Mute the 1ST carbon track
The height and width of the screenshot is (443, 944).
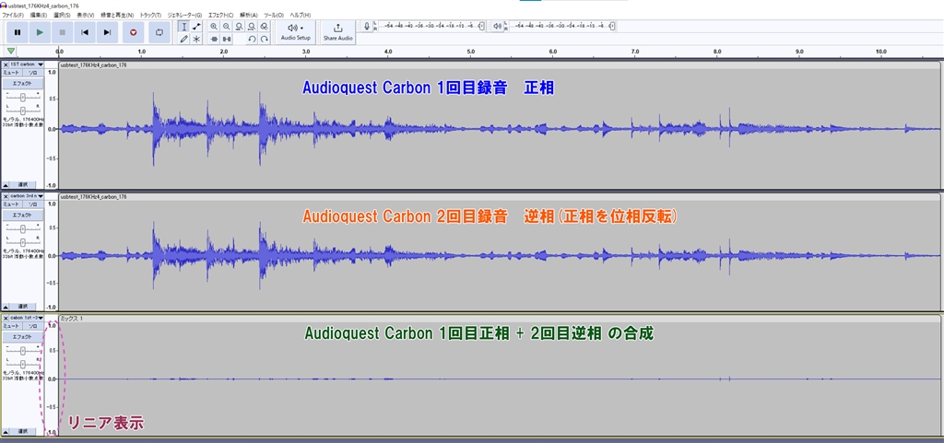tap(12, 72)
